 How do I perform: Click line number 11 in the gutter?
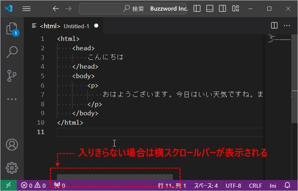(41, 132)
